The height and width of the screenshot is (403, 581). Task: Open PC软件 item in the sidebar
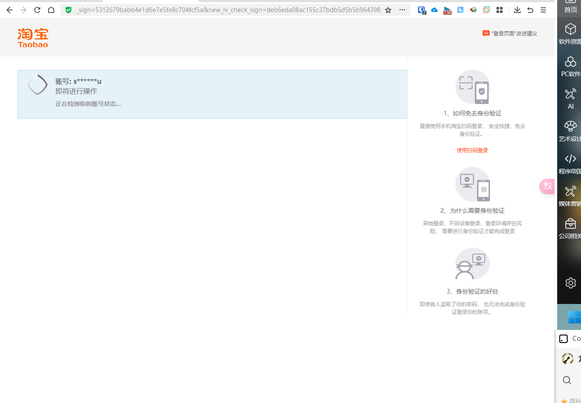click(570, 66)
